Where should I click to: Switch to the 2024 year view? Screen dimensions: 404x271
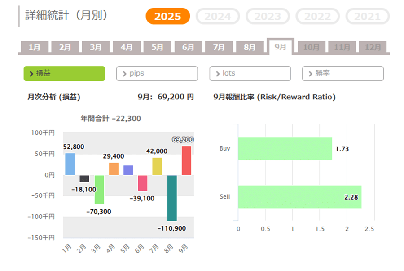[218, 17]
